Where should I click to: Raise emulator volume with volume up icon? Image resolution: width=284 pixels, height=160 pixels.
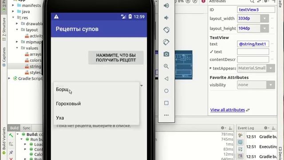(x=166, y=6)
